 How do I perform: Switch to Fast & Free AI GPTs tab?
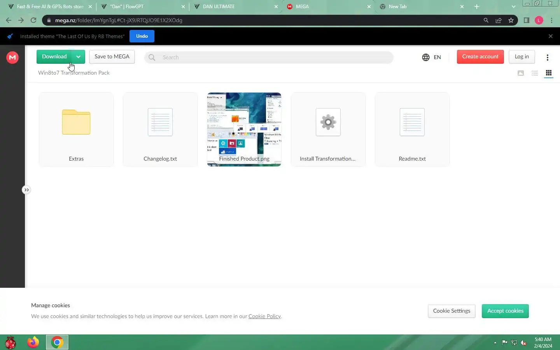(50, 7)
